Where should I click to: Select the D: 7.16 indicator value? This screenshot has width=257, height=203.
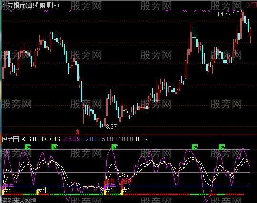point(51,139)
